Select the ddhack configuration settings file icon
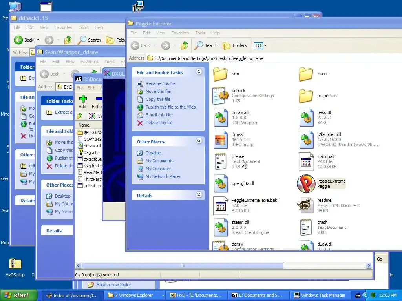402x301 pixels. pos(221,96)
